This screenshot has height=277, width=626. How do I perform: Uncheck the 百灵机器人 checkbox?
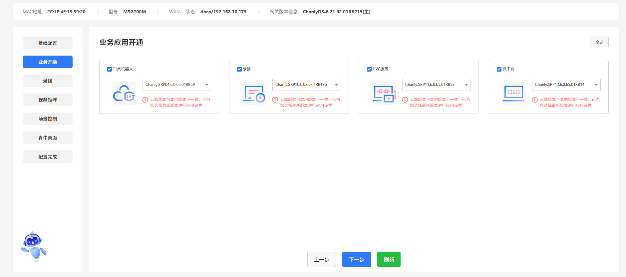click(110, 69)
